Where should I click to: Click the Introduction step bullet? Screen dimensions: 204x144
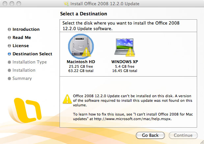(x=9, y=29)
